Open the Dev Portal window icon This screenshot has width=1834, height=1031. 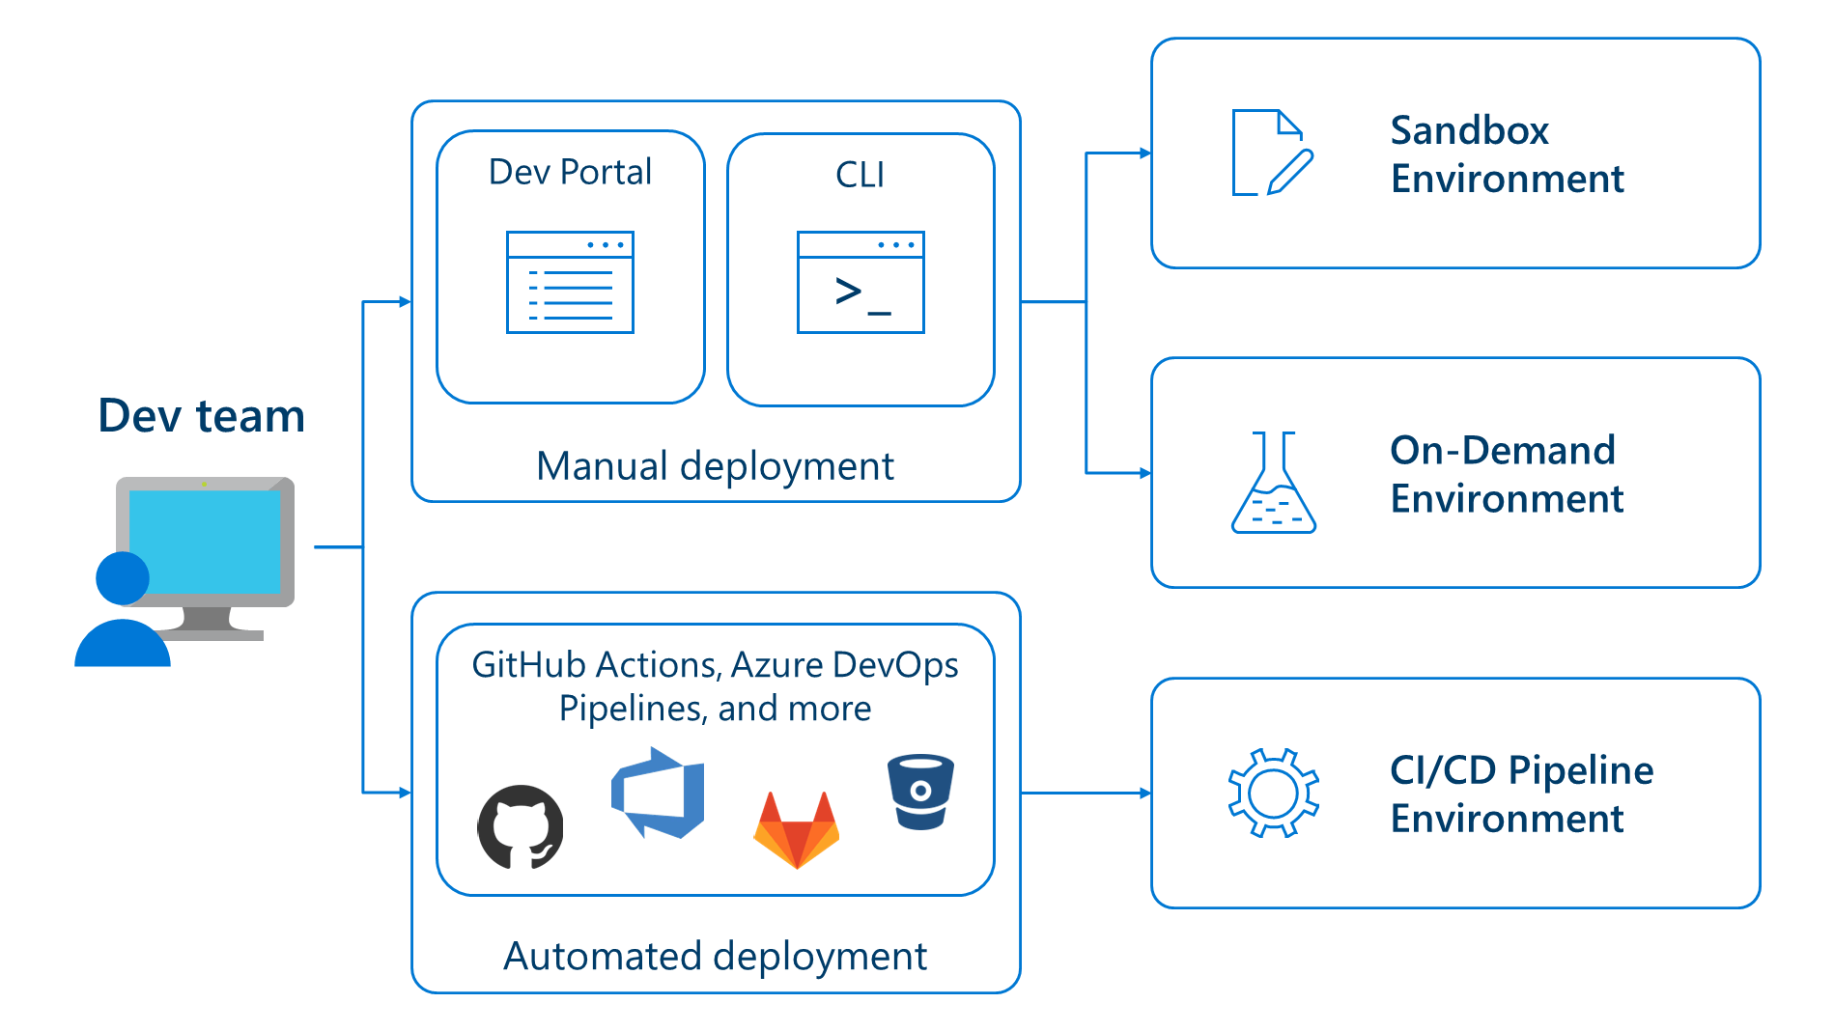[570, 283]
